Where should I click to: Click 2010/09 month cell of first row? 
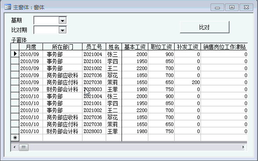[x=30, y=54]
